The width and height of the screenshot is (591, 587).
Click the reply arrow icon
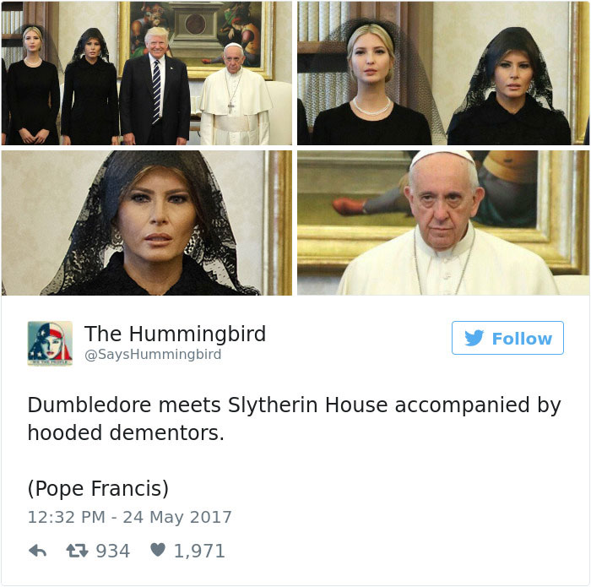tap(38, 551)
